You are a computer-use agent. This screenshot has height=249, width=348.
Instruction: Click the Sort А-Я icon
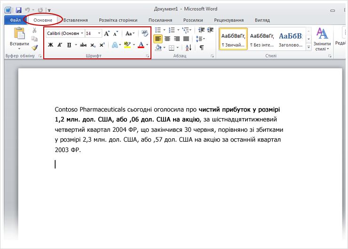(x=189, y=48)
